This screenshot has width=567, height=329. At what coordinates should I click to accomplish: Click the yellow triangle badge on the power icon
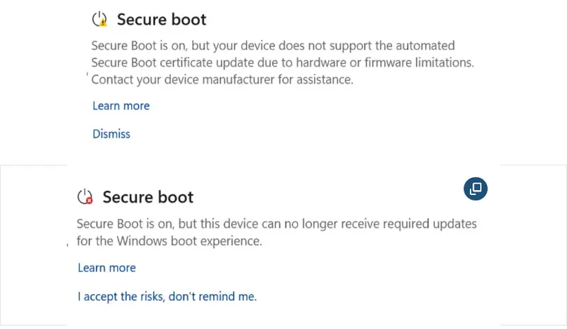103,23
